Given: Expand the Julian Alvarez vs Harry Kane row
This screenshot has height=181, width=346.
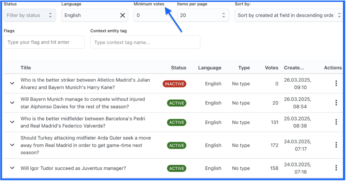Looking at the screenshot, I should [x=12, y=83].
